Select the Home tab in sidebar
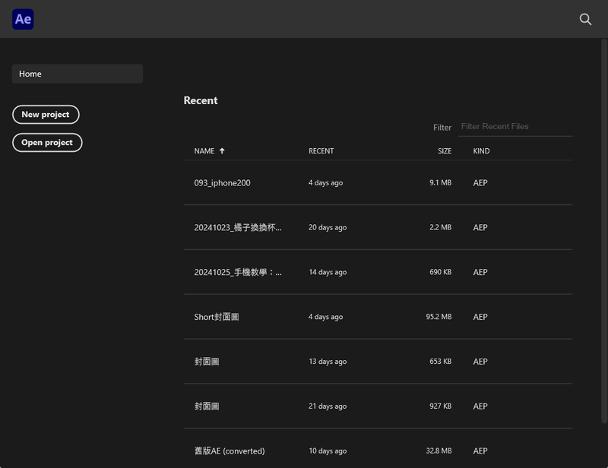608x468 pixels. pyautogui.click(x=78, y=74)
